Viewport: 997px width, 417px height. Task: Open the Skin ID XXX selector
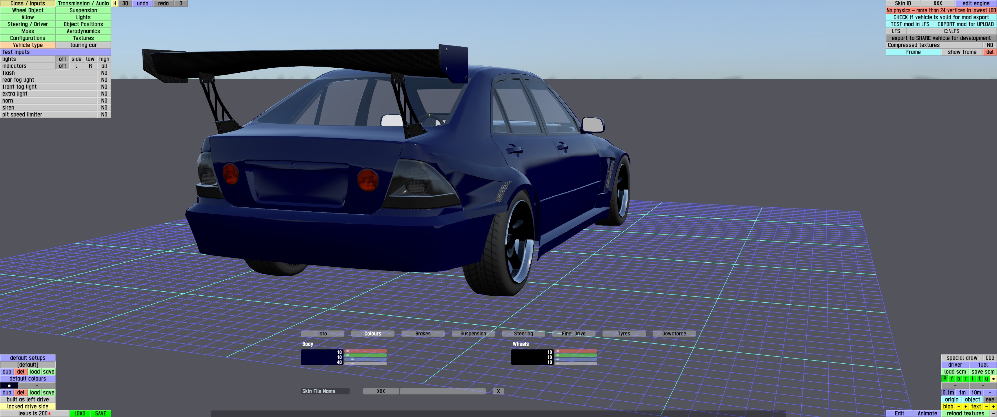pyautogui.click(x=937, y=3)
